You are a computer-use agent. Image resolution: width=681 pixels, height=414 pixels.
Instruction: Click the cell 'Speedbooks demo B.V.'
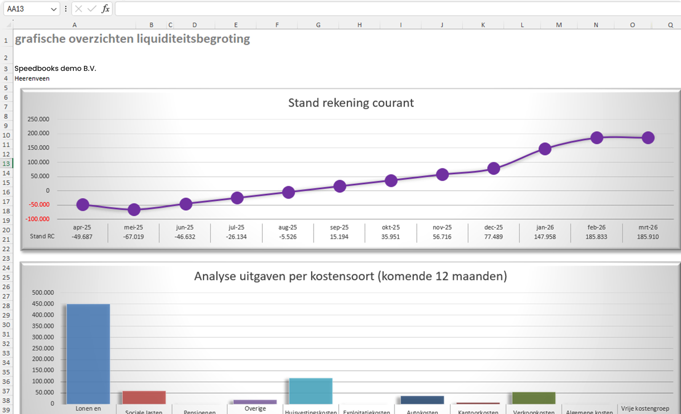click(55, 68)
